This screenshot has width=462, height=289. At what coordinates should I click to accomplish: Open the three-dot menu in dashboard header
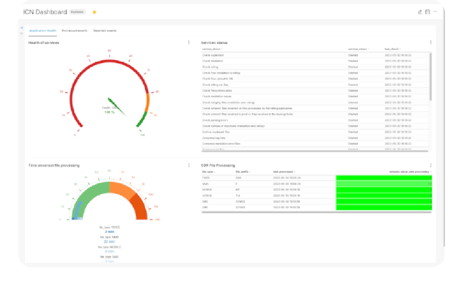click(x=435, y=12)
